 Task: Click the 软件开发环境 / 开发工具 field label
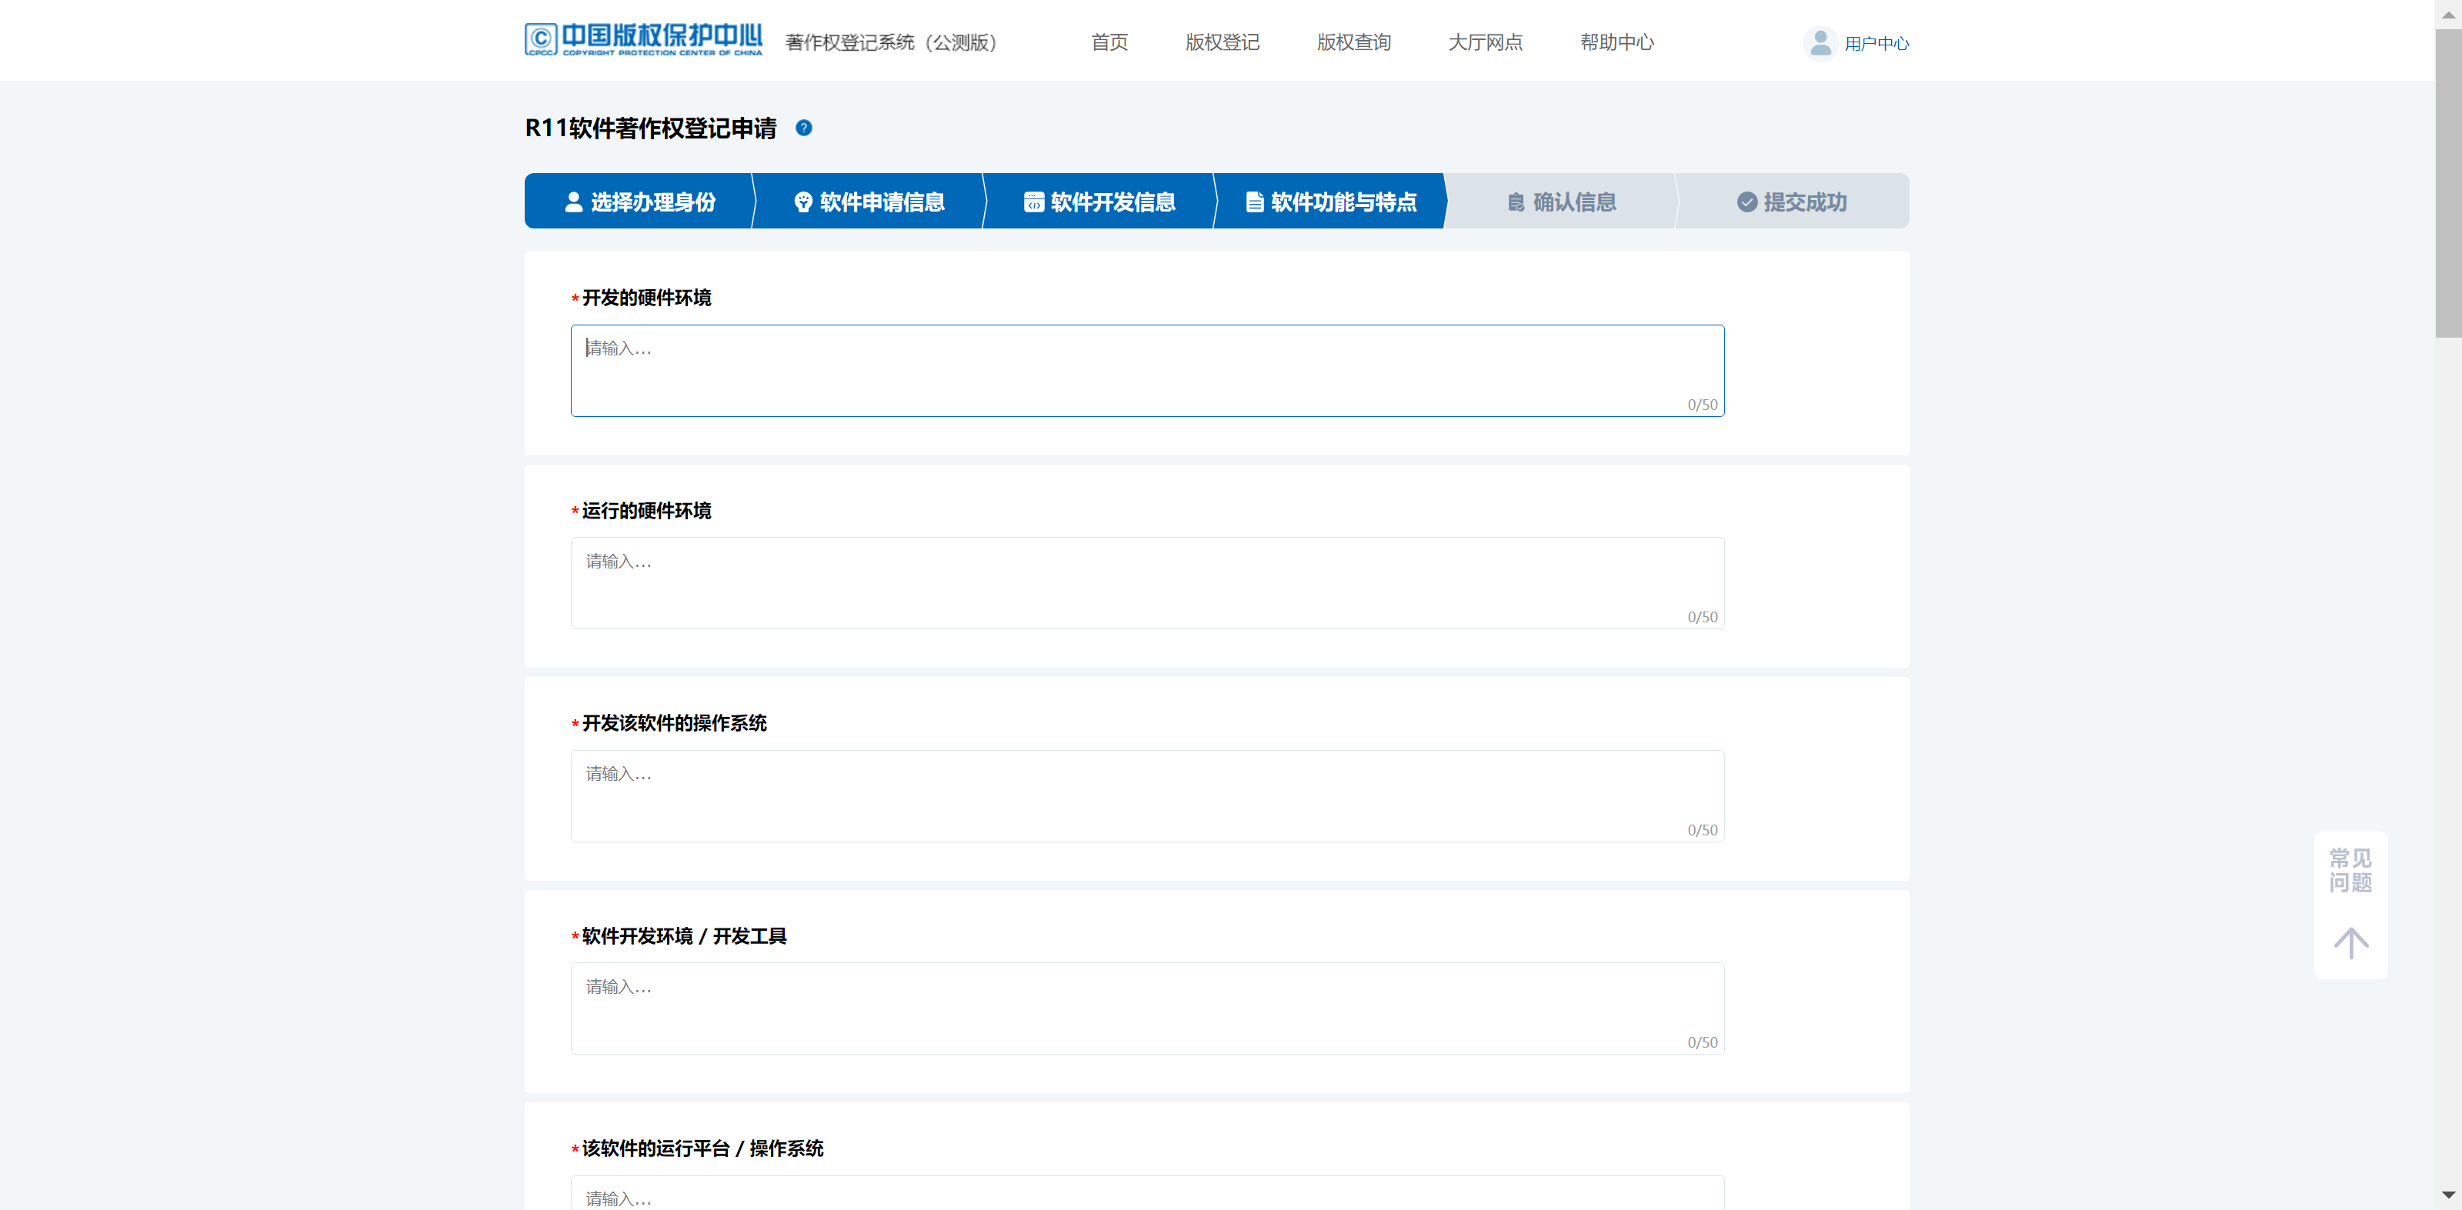pos(684,937)
